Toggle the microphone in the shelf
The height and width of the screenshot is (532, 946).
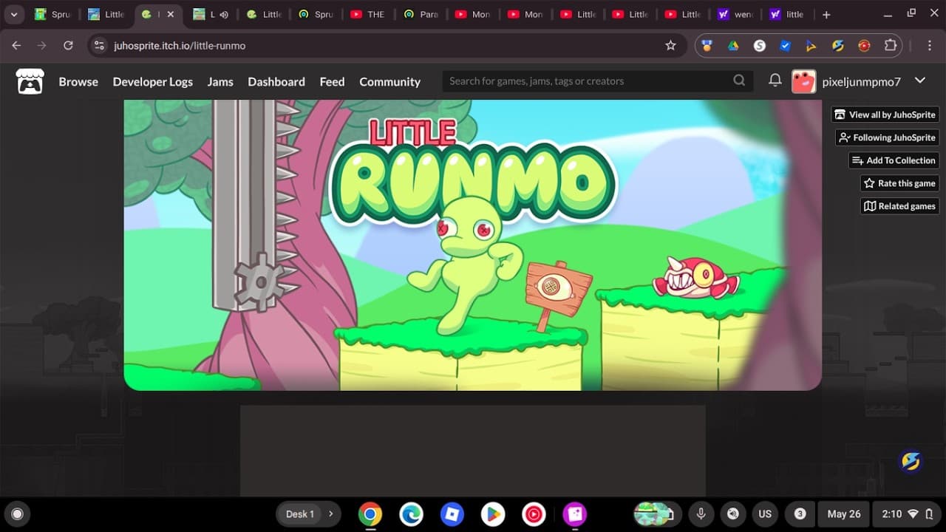[x=701, y=514]
